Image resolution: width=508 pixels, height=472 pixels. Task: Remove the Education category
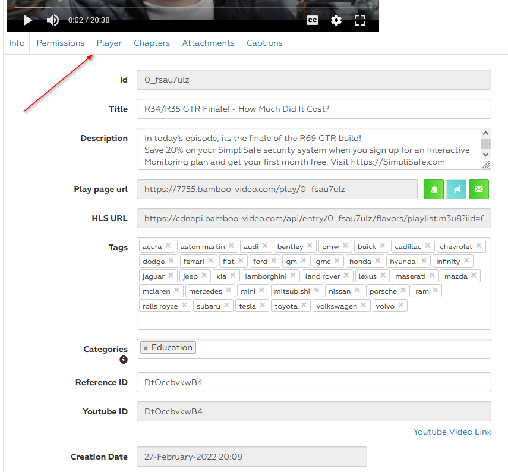pos(146,348)
